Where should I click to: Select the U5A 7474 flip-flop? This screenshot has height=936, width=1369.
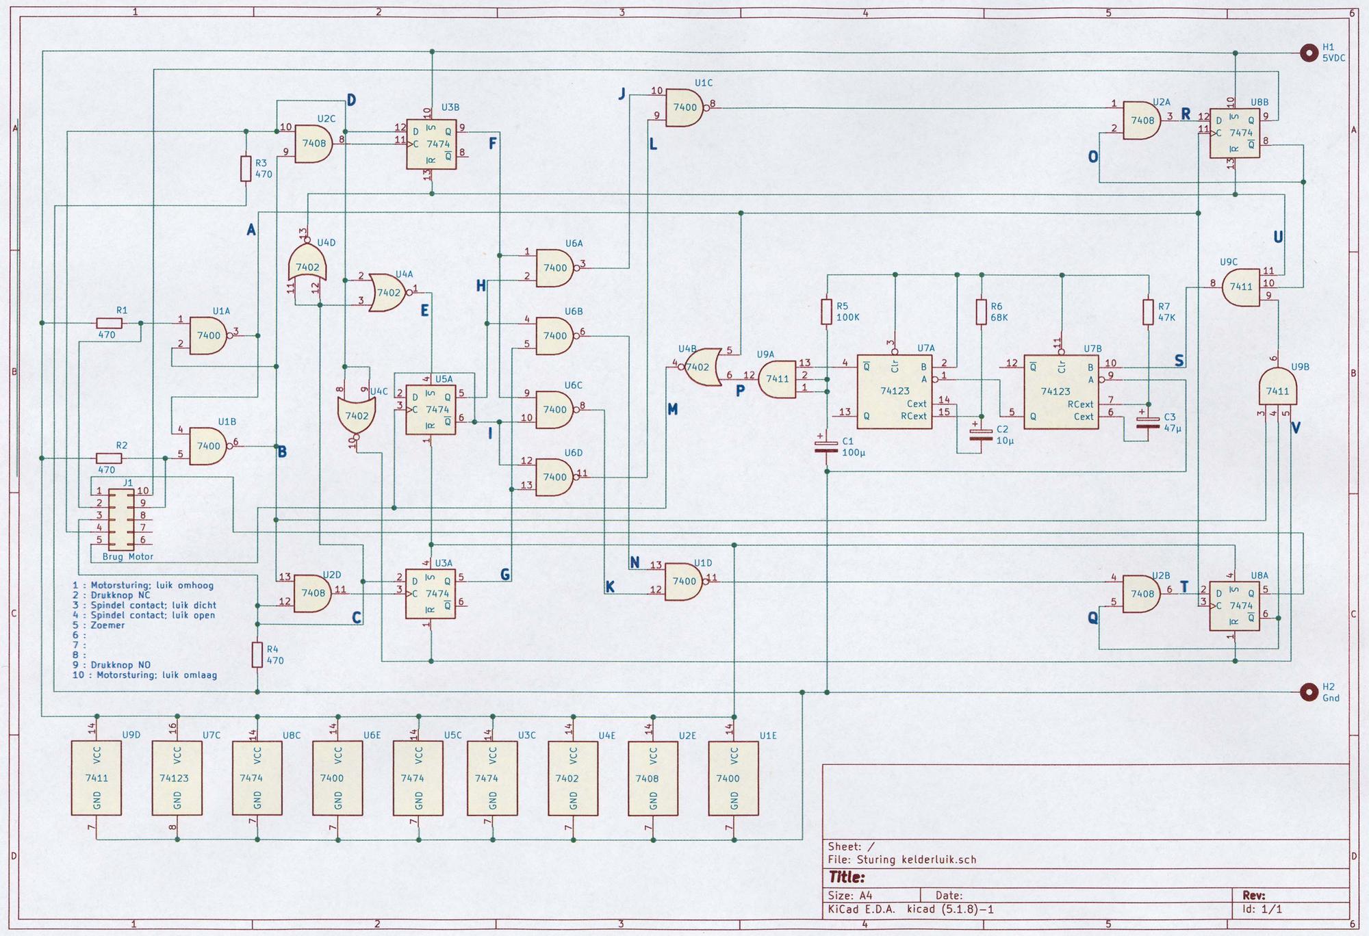[431, 410]
